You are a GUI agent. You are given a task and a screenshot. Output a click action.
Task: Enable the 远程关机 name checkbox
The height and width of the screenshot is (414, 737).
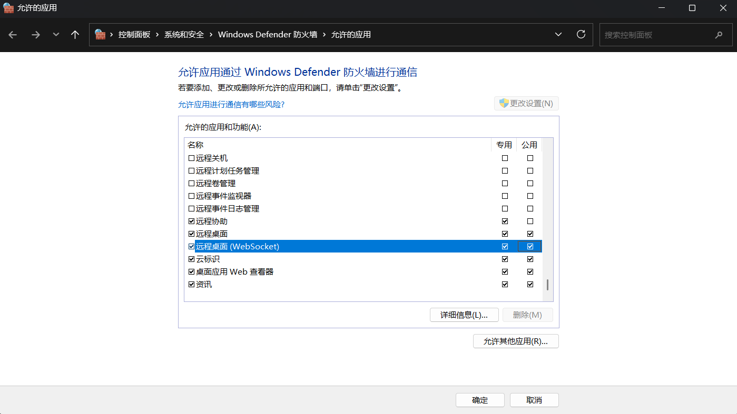(192, 158)
